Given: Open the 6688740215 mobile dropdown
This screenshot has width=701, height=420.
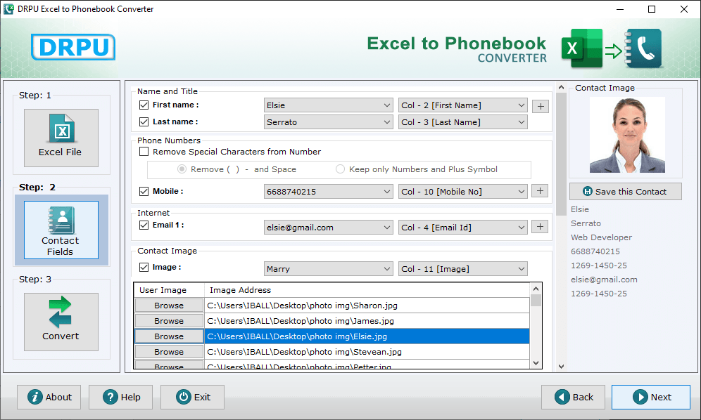Looking at the screenshot, I should (328, 192).
